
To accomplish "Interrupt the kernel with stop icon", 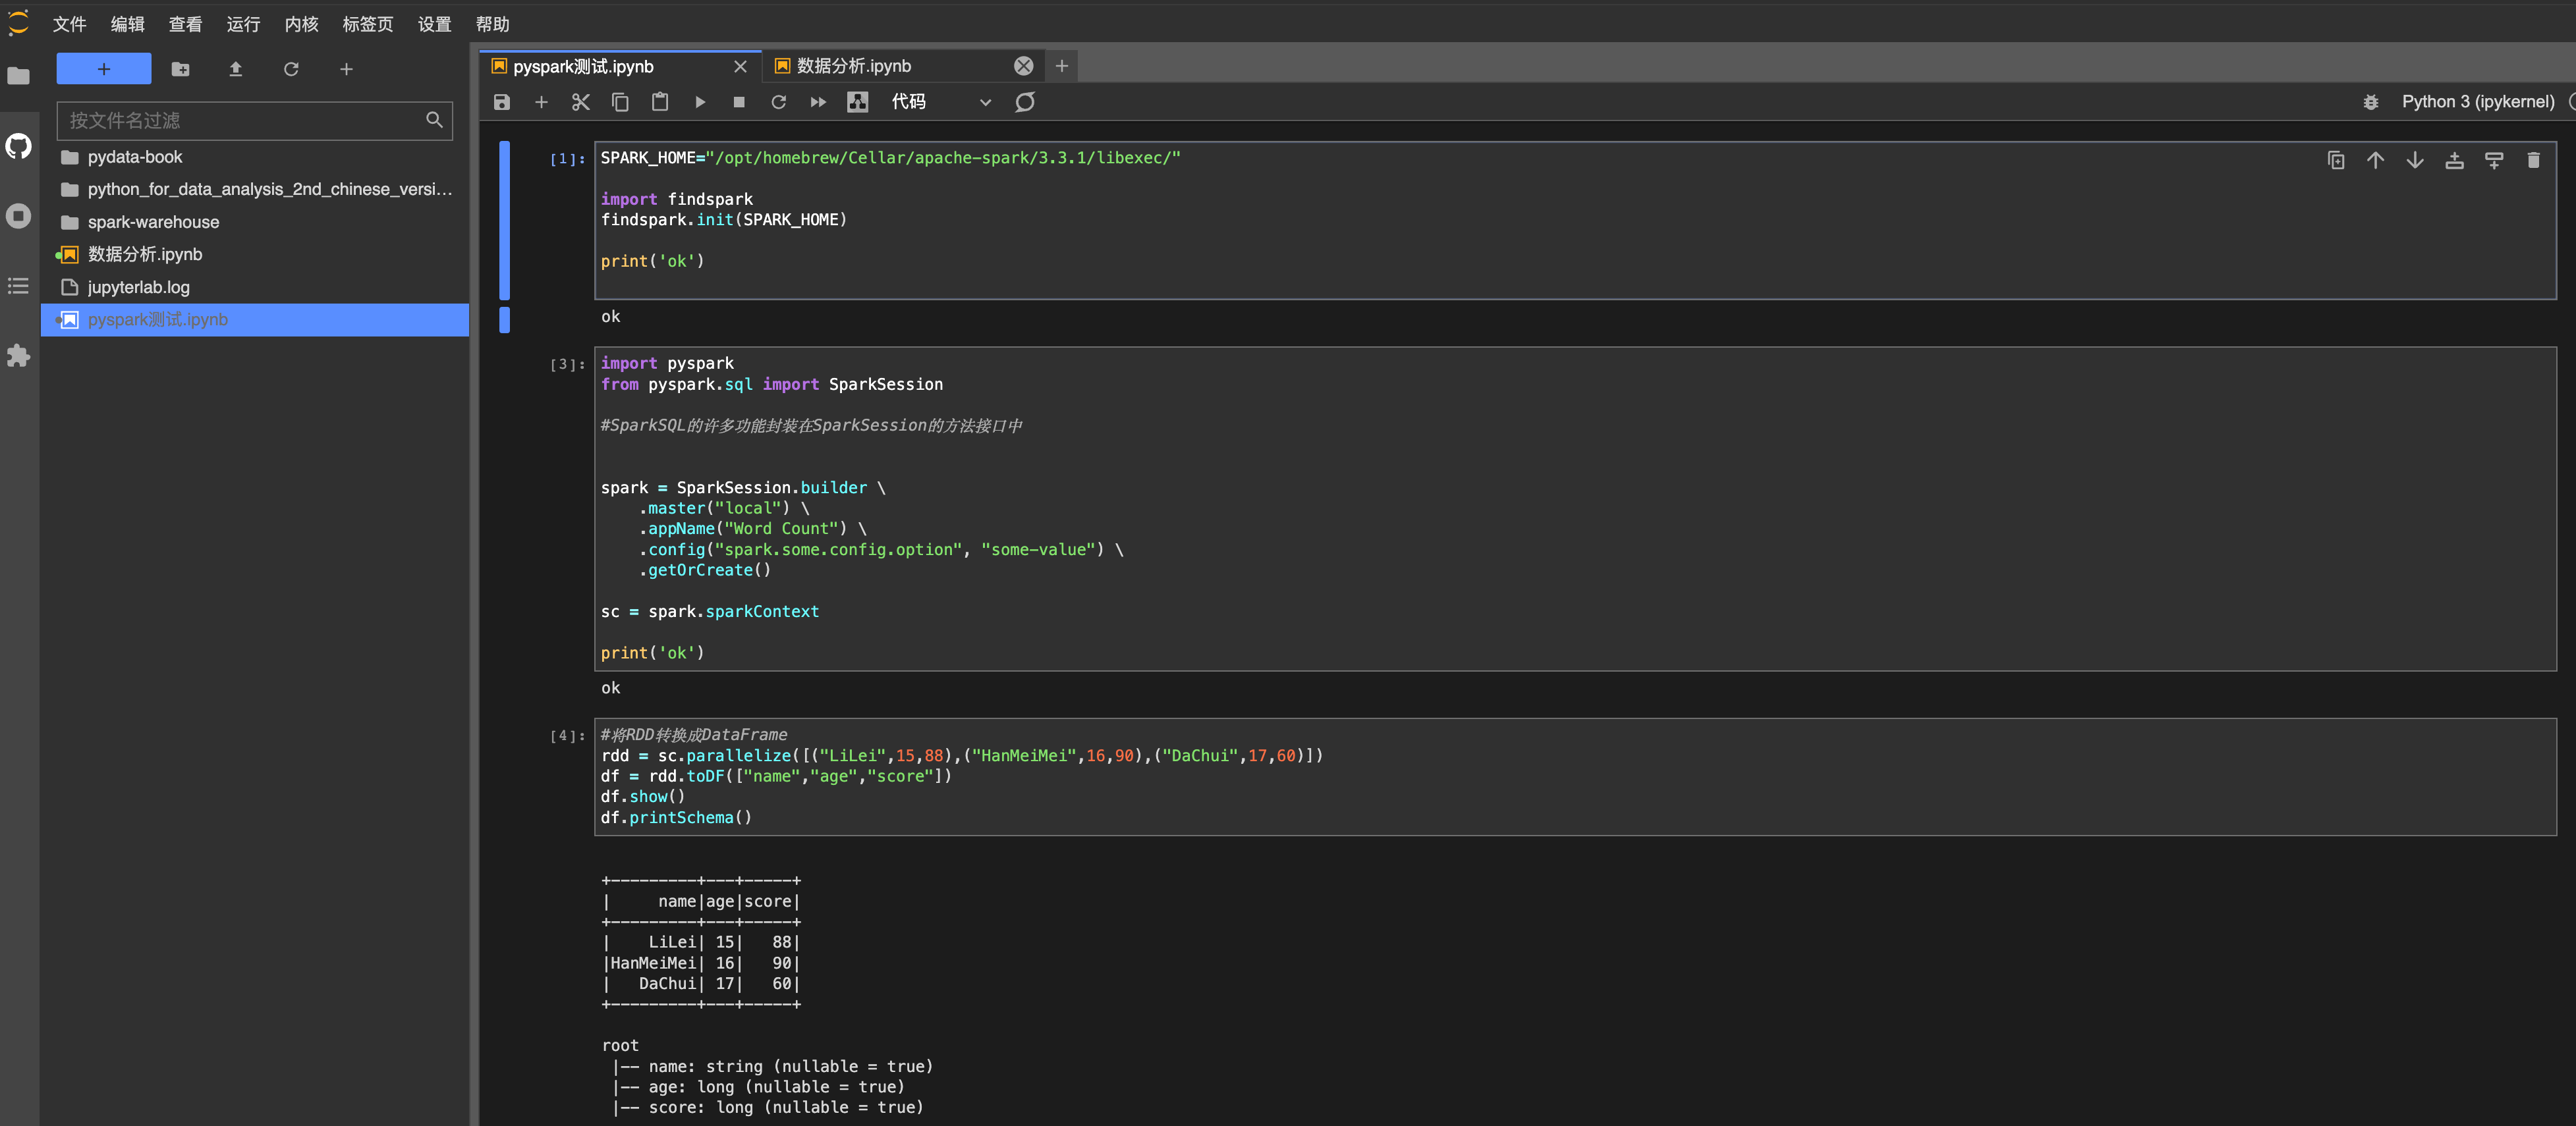I will (x=739, y=102).
